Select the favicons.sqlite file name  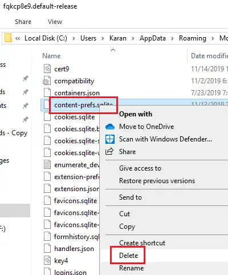tap(75, 201)
